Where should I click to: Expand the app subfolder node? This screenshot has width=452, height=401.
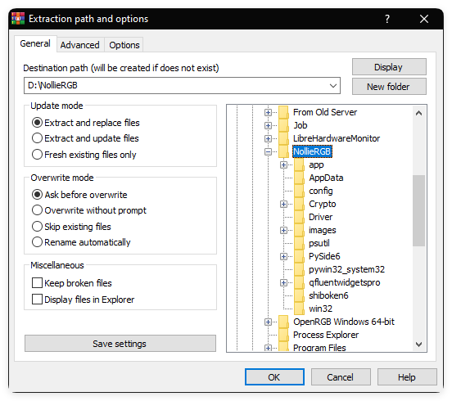[283, 164]
